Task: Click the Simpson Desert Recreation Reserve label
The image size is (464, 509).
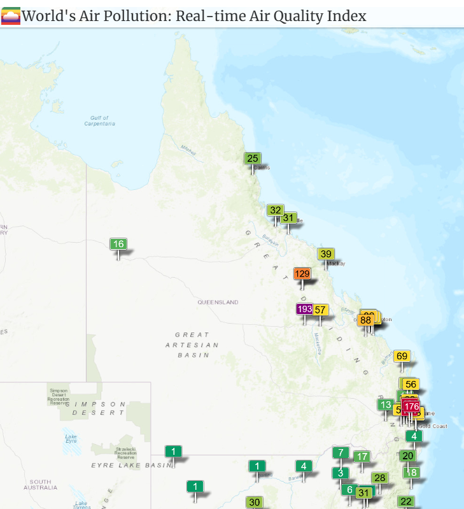Action: (x=59, y=397)
